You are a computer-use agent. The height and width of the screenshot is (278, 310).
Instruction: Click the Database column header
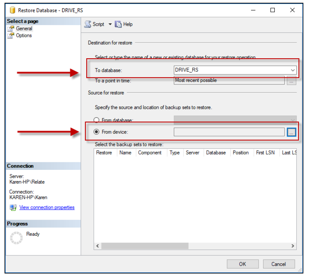point(216,153)
